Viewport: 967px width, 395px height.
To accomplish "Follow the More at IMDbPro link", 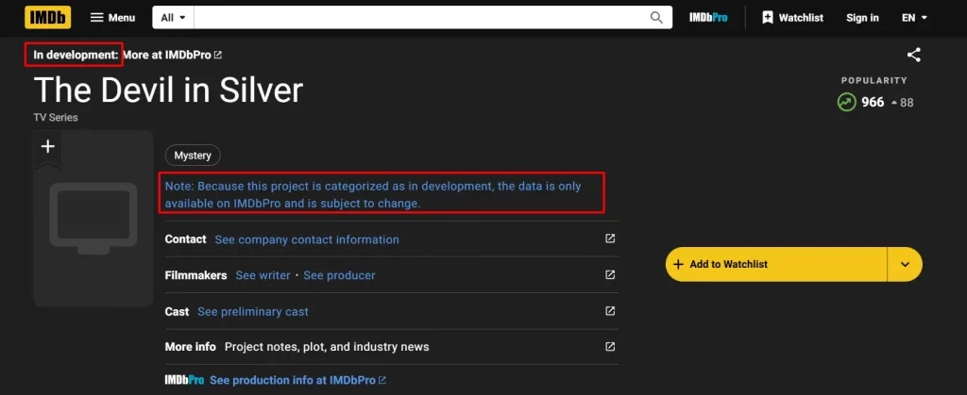I will (x=172, y=55).
